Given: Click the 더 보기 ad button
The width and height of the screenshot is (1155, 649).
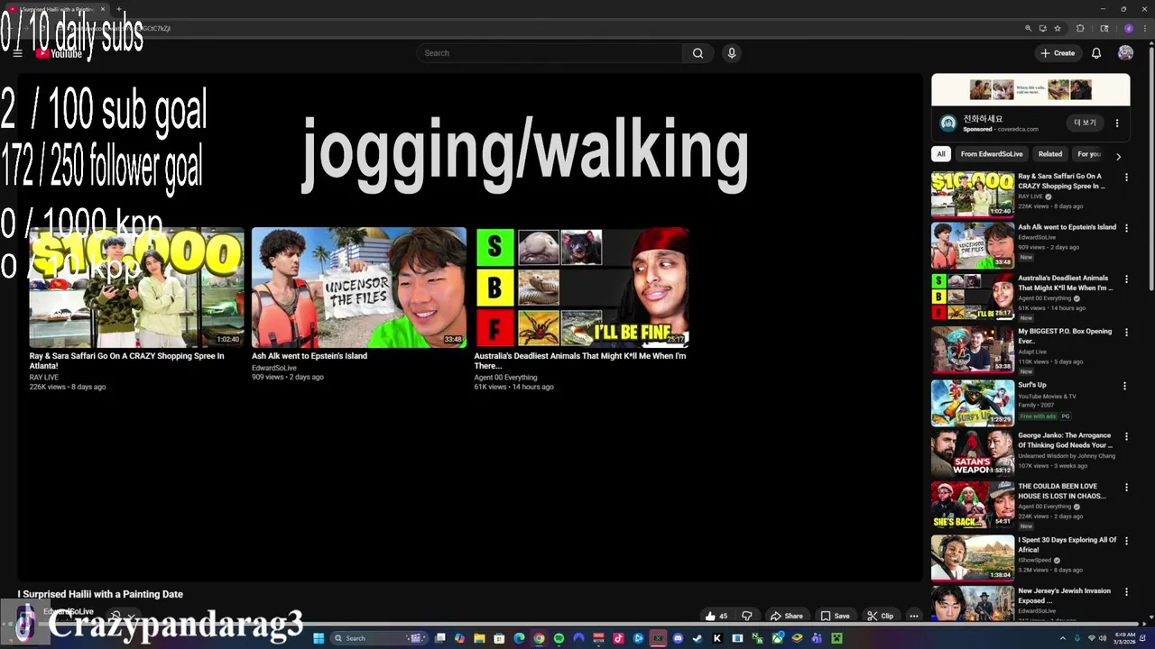Looking at the screenshot, I should [x=1085, y=123].
